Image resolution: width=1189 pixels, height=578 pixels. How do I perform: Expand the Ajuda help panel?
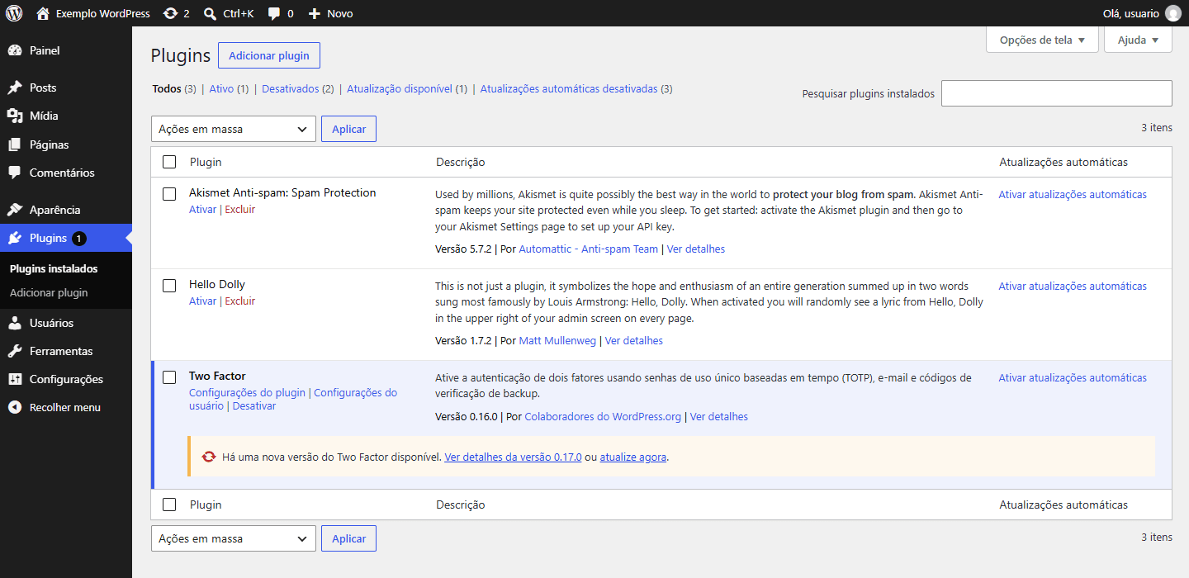point(1138,40)
